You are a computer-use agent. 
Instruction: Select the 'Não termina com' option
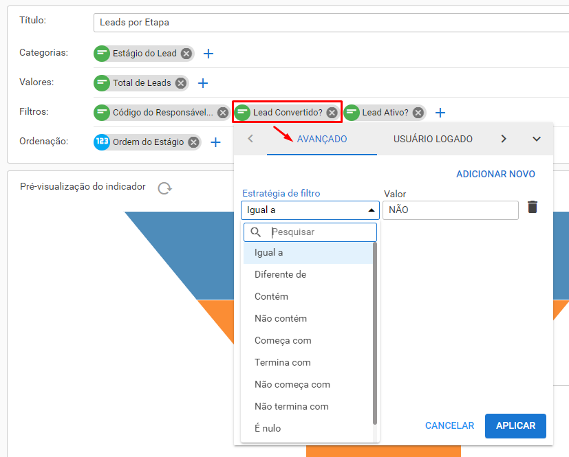tap(308, 407)
